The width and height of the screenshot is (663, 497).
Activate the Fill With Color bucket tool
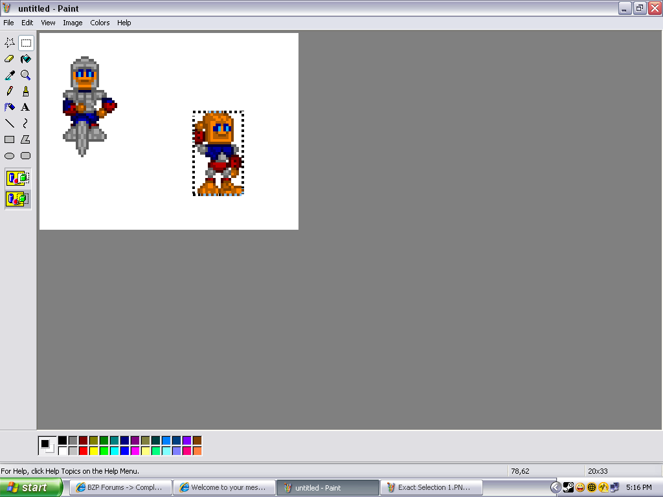(26, 59)
